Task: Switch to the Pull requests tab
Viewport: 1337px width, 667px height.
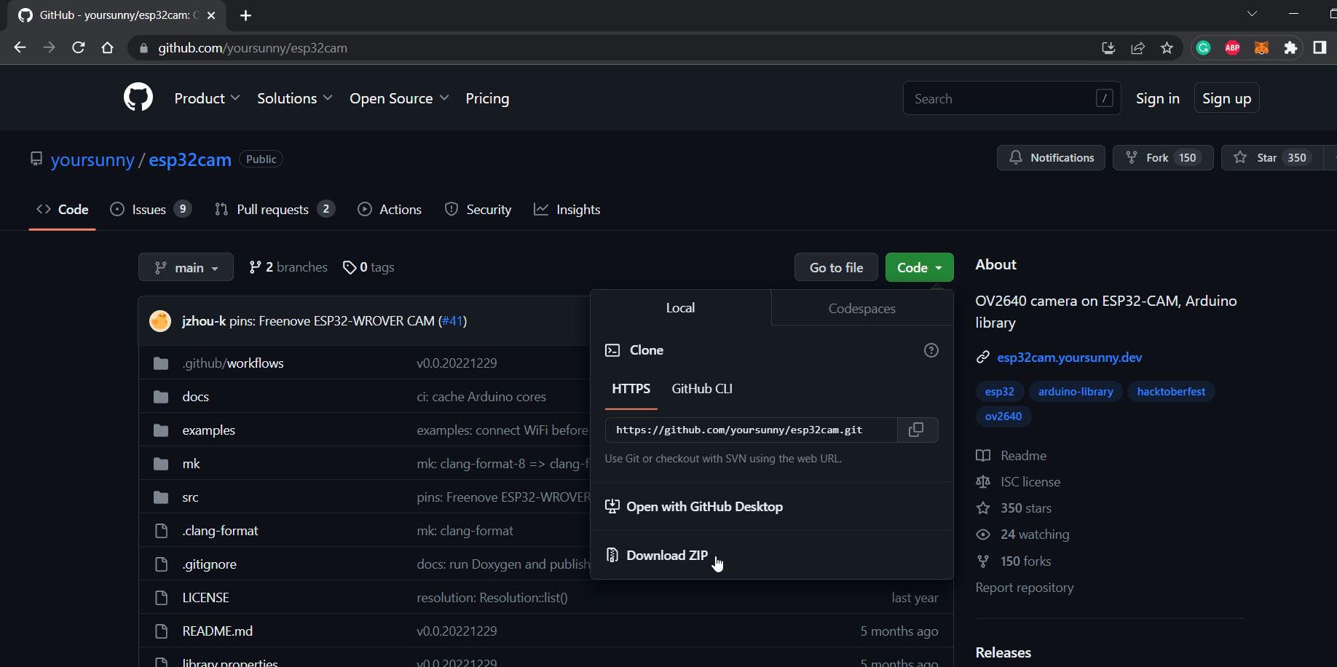Action: (x=275, y=209)
